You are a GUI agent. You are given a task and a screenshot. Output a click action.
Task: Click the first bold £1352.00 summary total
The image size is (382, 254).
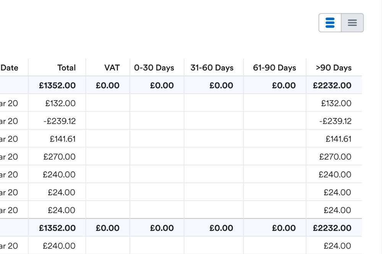[x=57, y=85]
